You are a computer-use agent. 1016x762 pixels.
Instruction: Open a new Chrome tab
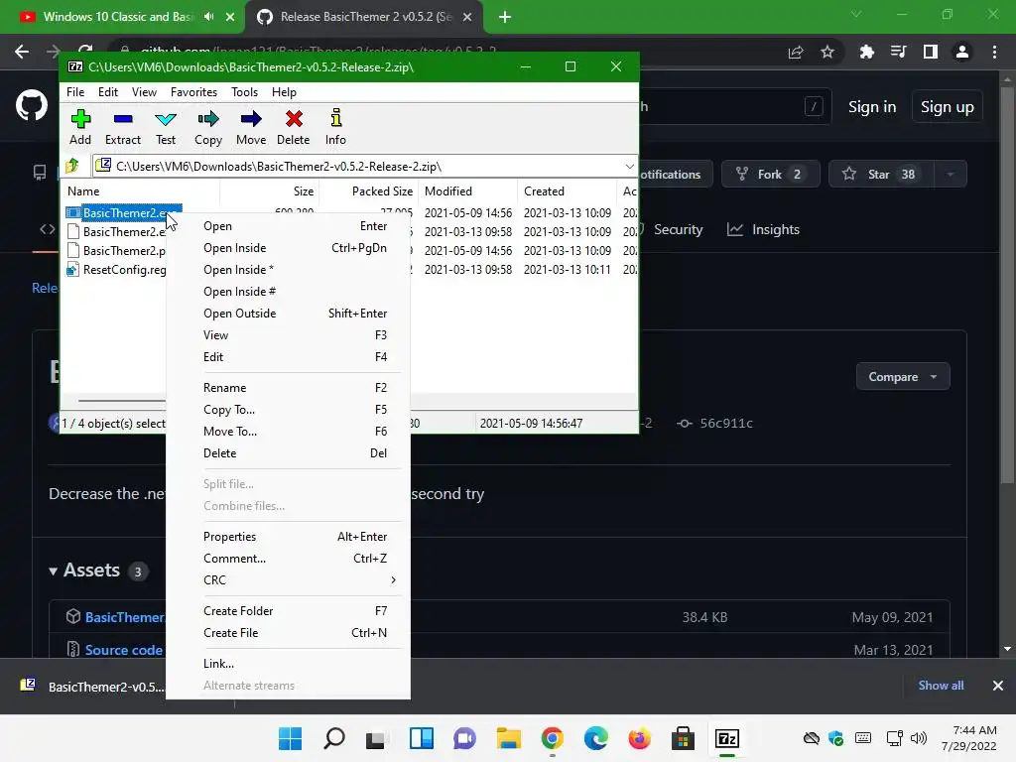pyautogui.click(x=505, y=17)
